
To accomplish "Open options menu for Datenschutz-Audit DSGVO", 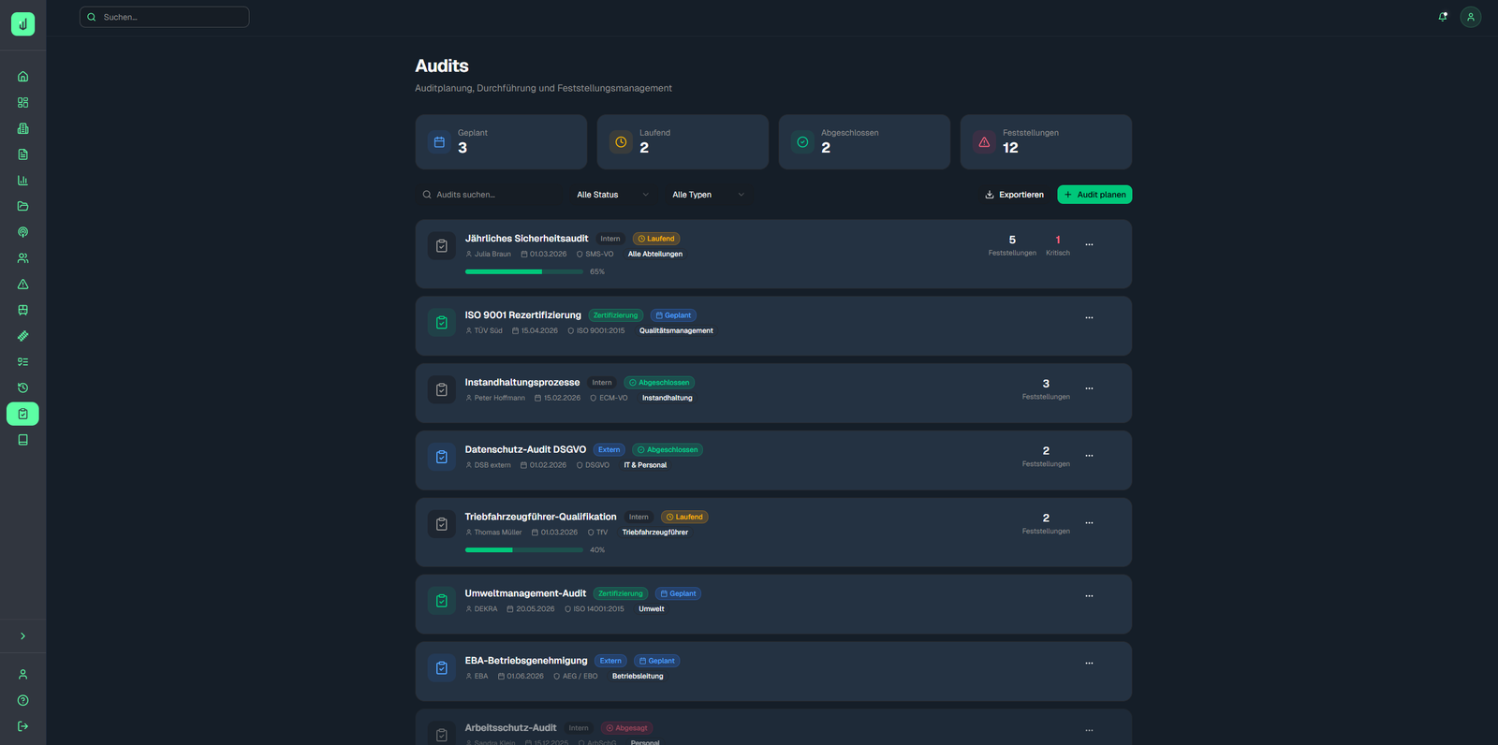I will [1089, 456].
